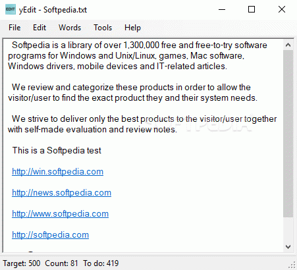
Task: Open the http://softpedia.com link
Action: tap(50, 234)
